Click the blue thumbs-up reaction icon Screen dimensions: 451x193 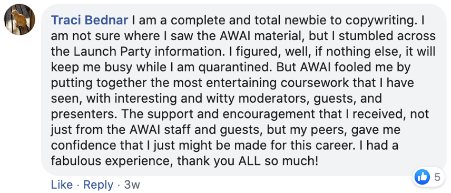(x=422, y=177)
